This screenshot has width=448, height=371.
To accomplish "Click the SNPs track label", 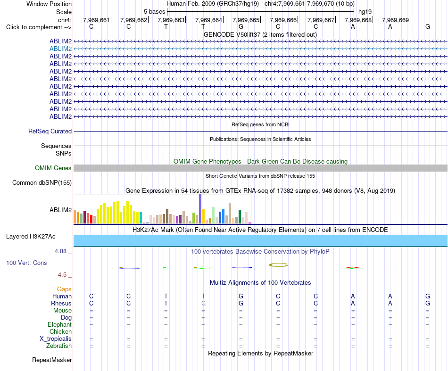I will pos(64,153).
